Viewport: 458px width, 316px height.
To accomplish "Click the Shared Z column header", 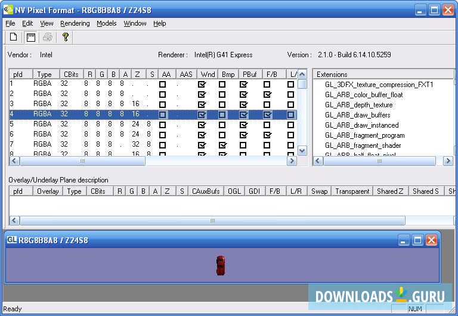I will [x=391, y=191].
